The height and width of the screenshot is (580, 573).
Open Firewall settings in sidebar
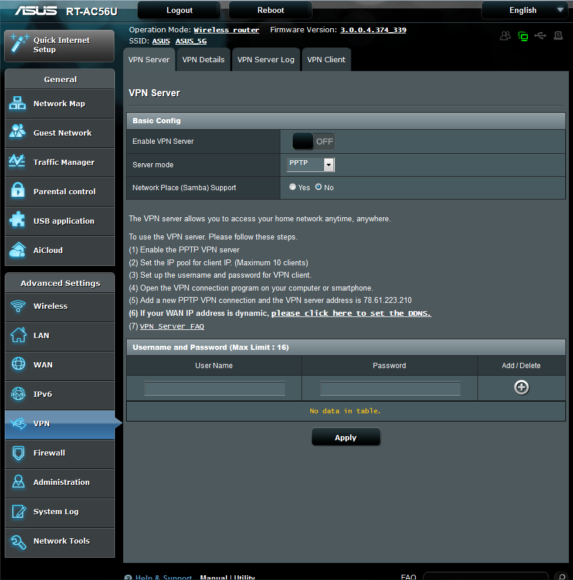tap(60, 453)
